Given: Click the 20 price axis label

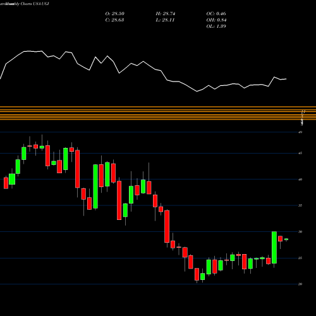Looking at the screenshot, I should pos(300,284).
